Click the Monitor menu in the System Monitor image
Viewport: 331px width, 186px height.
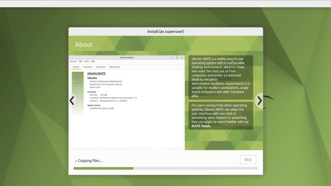(73, 61)
